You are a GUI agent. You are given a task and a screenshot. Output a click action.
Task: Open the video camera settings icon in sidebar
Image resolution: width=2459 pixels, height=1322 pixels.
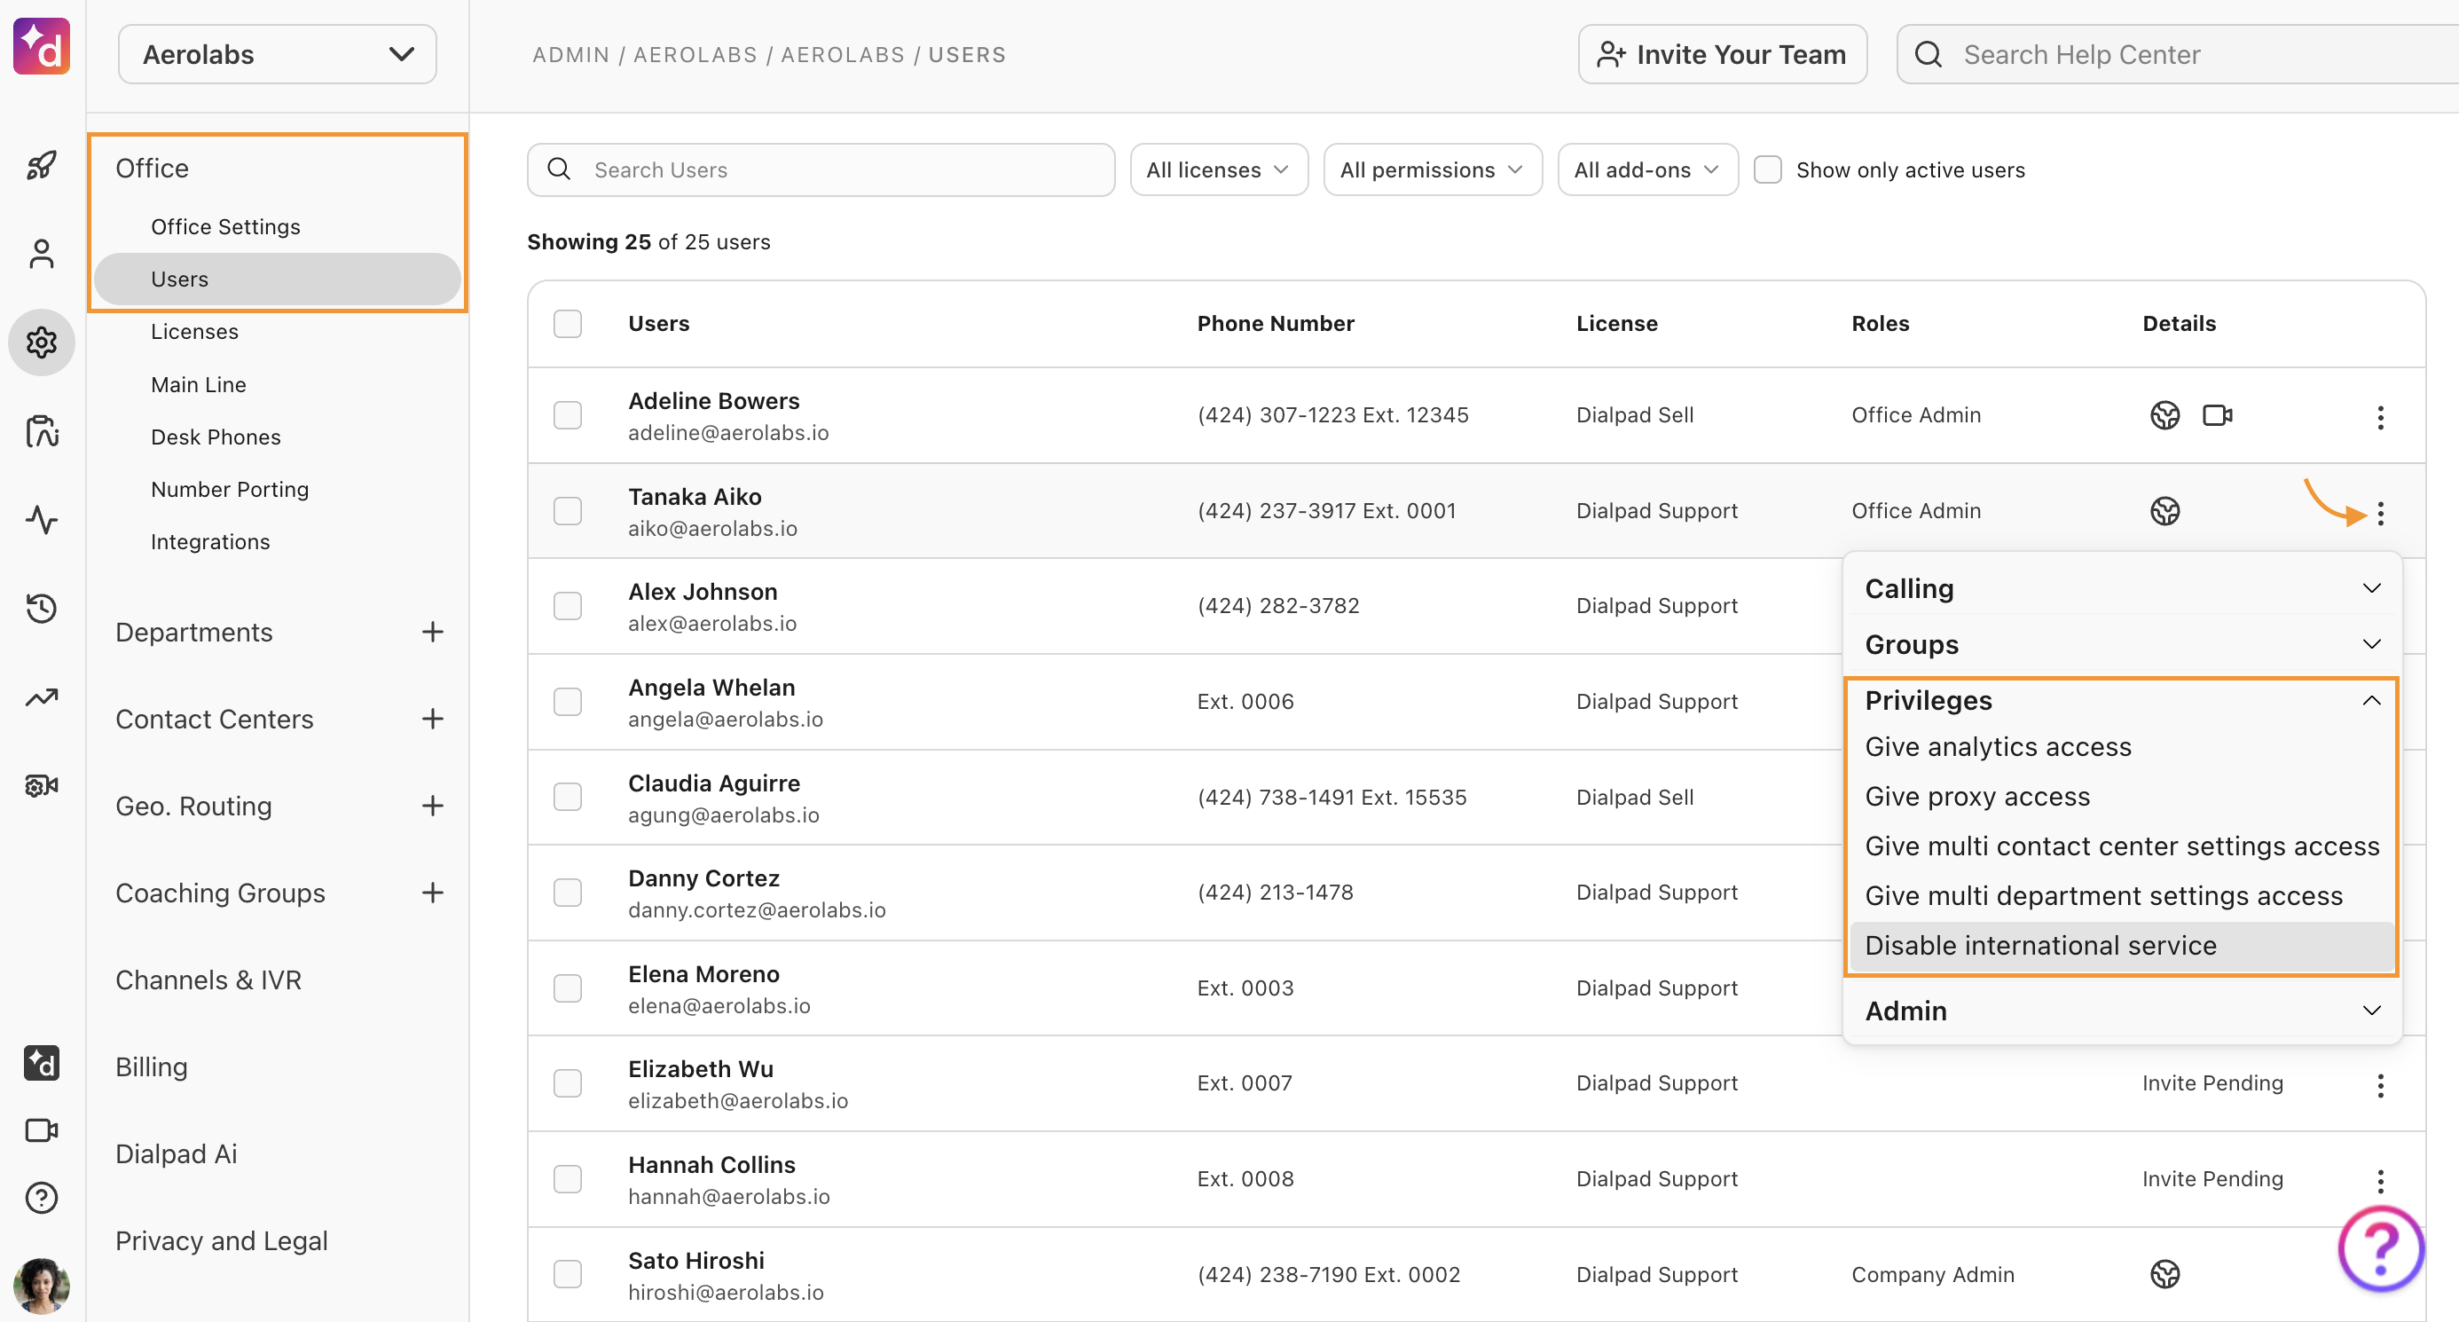pos(41,785)
